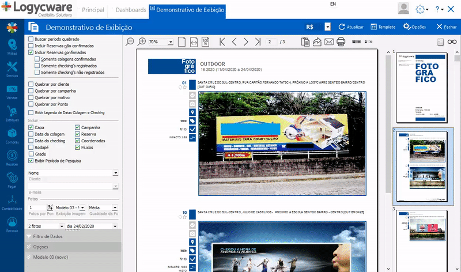Print the report with the printer icon
The height and width of the screenshot is (272, 461).
pos(341,41)
